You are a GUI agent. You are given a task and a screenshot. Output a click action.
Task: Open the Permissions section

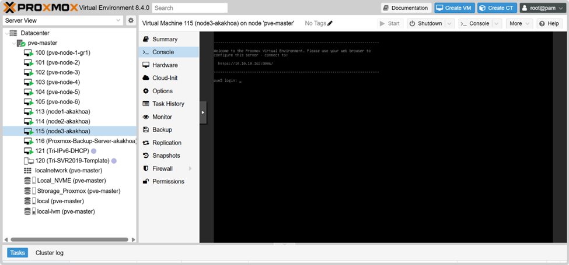click(x=168, y=182)
